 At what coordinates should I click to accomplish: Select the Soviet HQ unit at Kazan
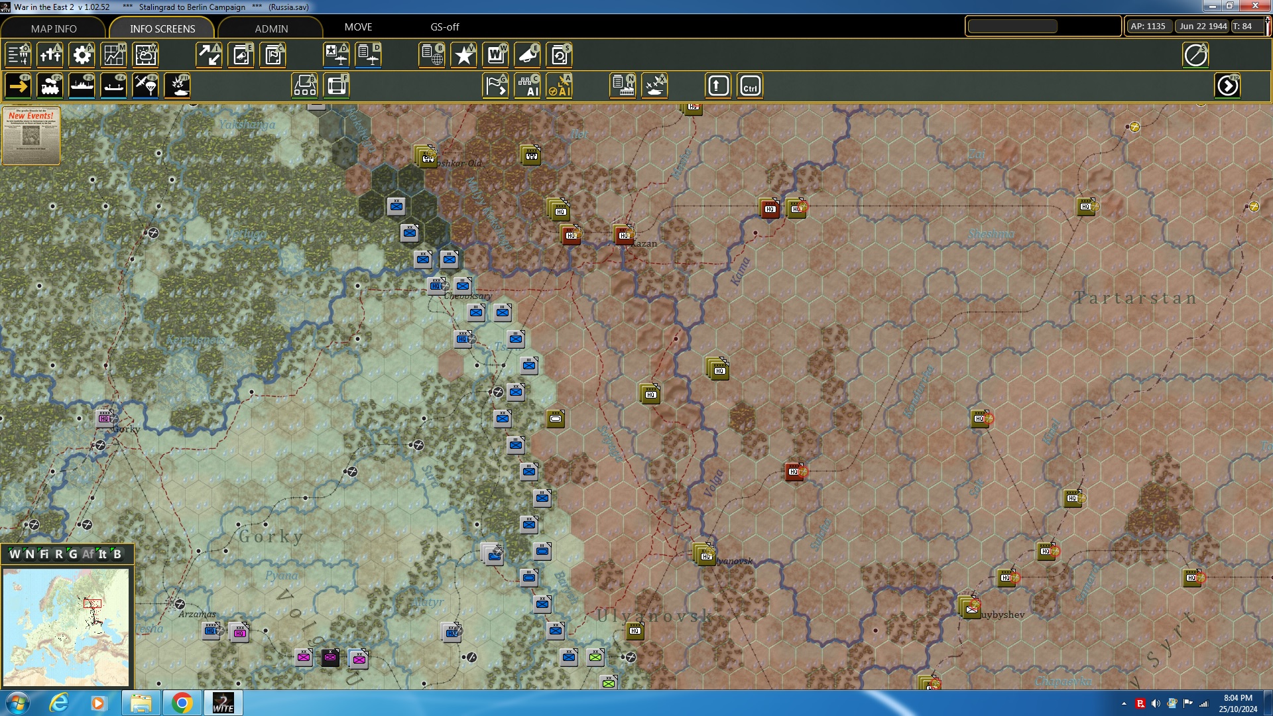point(624,235)
